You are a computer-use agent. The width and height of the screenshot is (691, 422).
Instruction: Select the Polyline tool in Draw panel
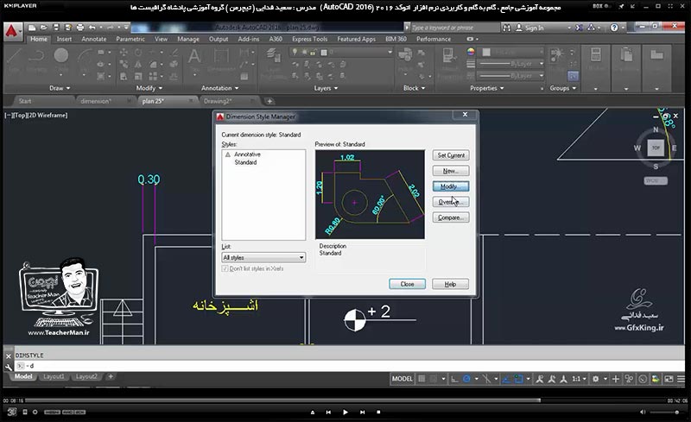37,56
